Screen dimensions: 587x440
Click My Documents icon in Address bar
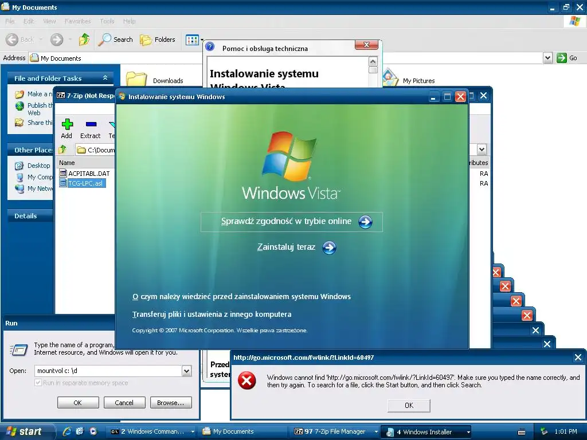tap(34, 58)
